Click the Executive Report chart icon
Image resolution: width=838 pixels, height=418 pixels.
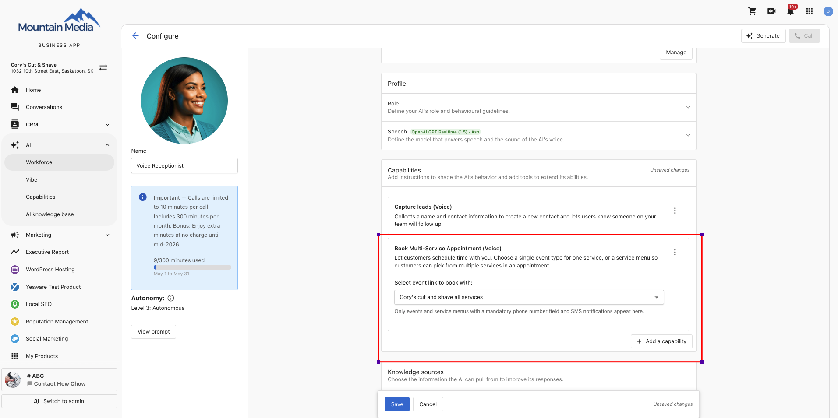(x=15, y=252)
